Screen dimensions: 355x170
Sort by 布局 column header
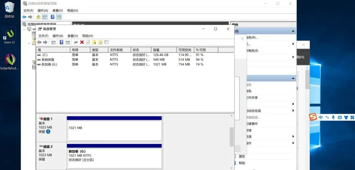[80, 50]
